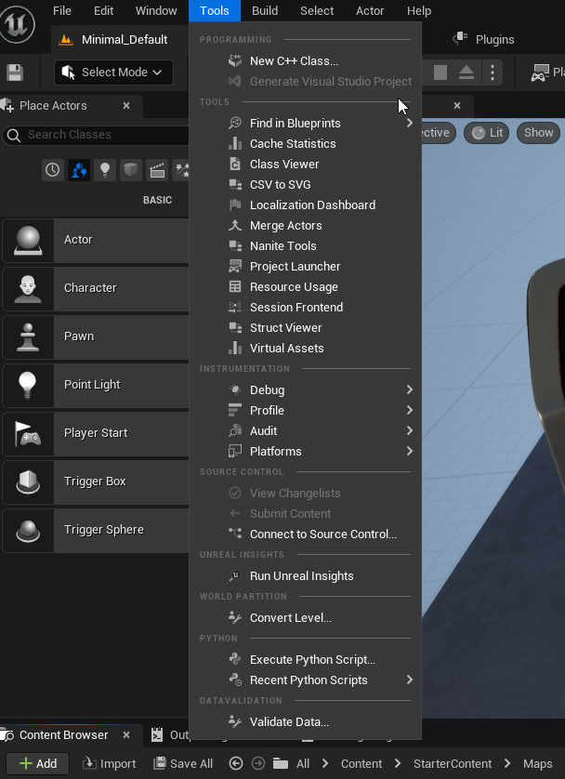Click the Player Start flag icon
The height and width of the screenshot is (779, 565).
(x=28, y=433)
